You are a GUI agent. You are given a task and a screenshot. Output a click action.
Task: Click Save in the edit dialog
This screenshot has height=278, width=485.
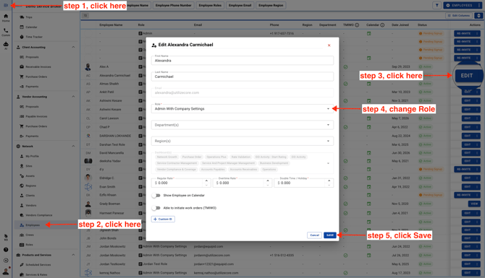click(x=329, y=235)
